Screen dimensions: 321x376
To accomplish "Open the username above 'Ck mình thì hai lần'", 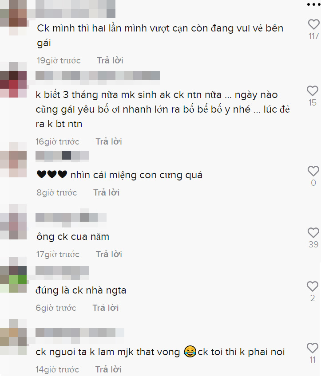I will pyautogui.click(x=75, y=9).
